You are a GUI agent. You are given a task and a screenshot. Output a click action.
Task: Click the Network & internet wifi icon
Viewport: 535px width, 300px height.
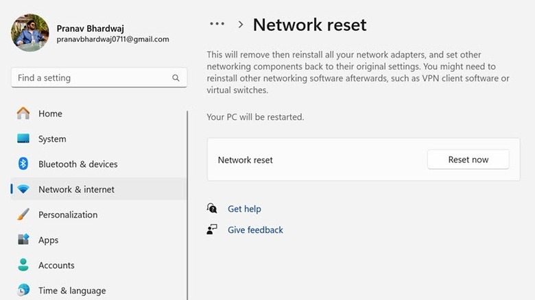tap(23, 190)
